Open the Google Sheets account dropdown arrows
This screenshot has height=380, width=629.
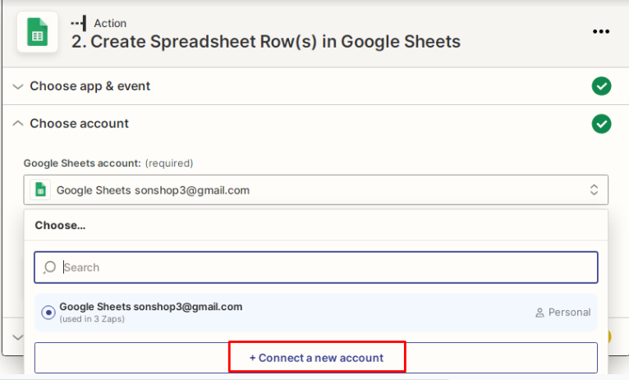594,190
